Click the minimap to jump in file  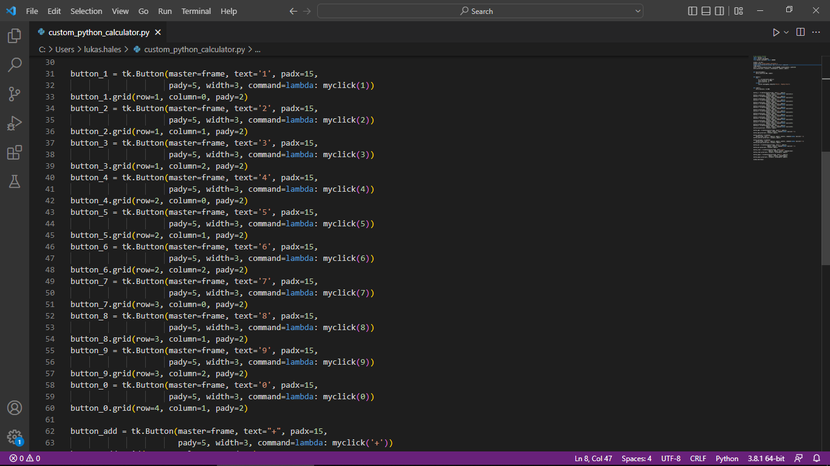coord(784,109)
